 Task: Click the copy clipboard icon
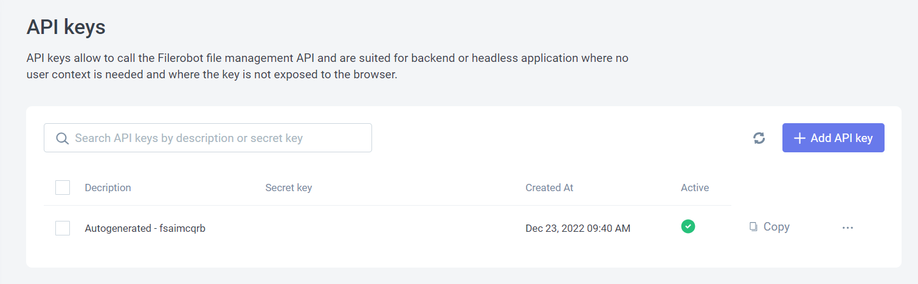pyautogui.click(x=753, y=227)
